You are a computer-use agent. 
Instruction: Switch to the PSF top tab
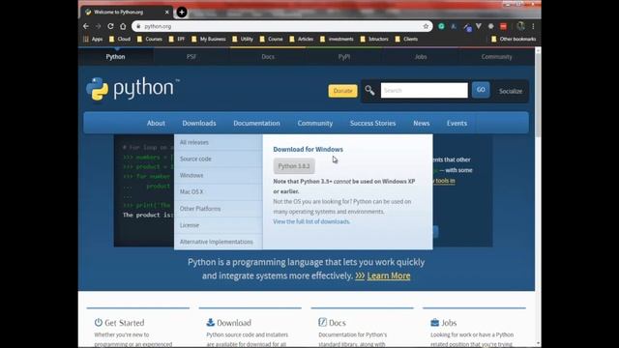point(192,57)
